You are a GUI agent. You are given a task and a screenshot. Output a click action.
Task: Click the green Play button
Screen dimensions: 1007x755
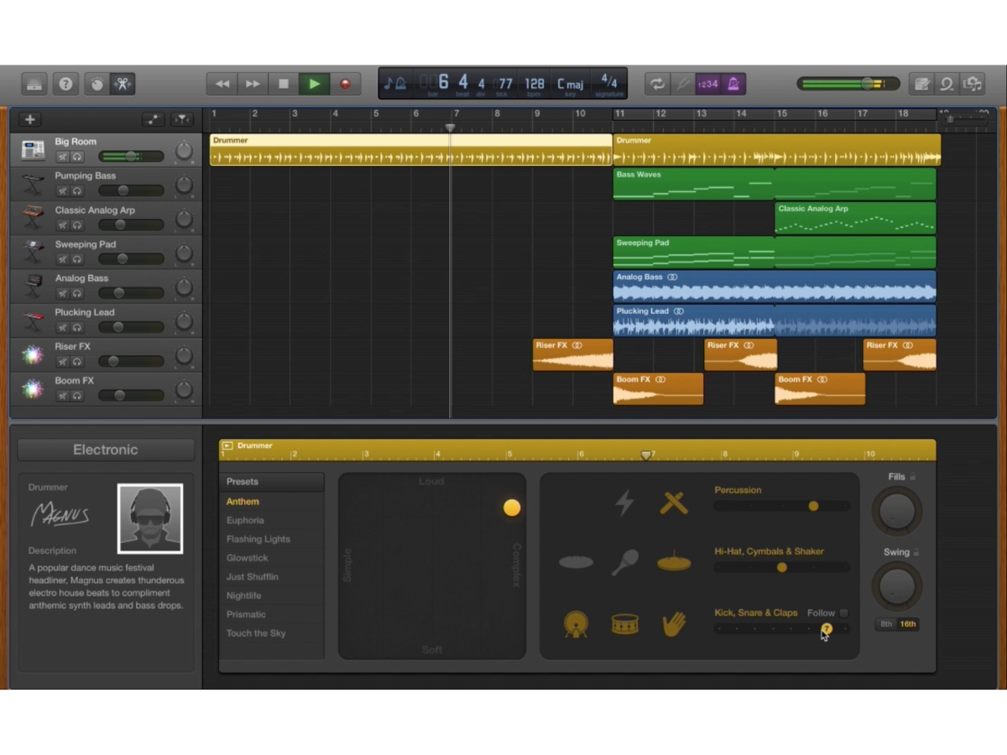(314, 84)
